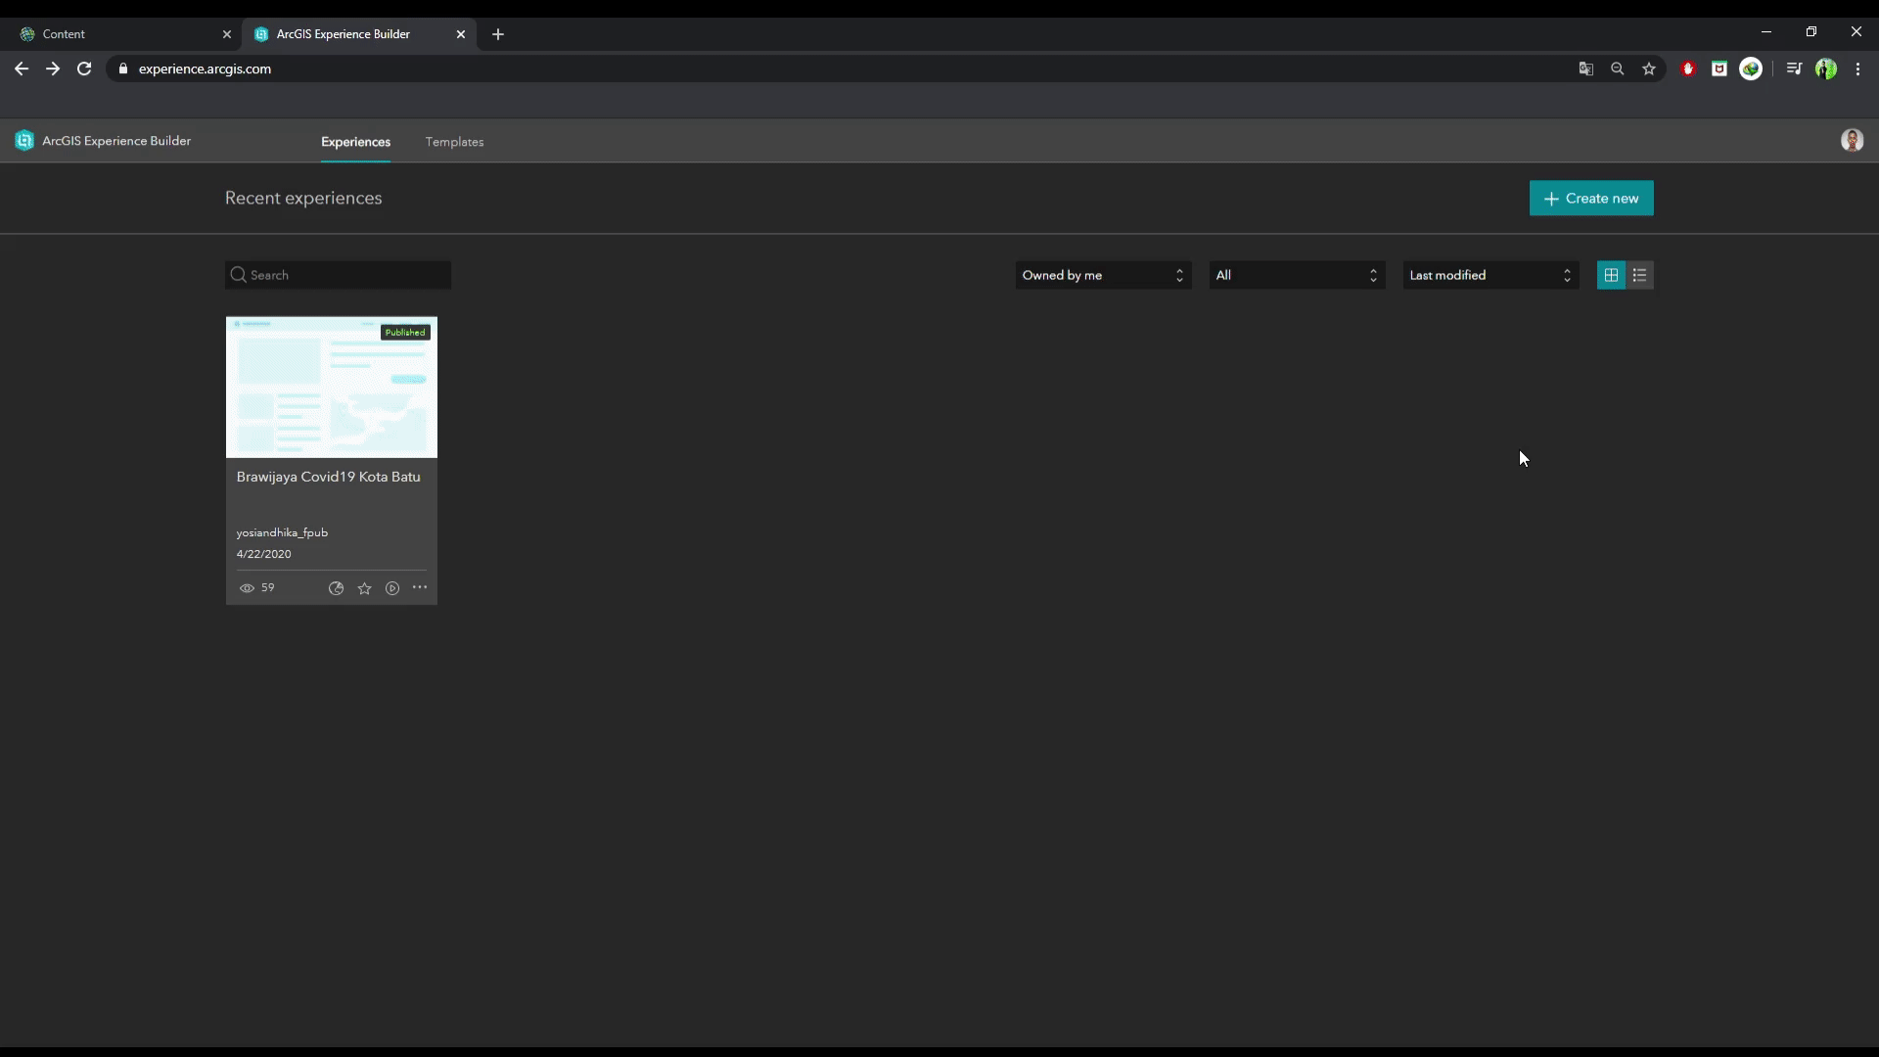Open more options ellipsis on experience card
The width and height of the screenshot is (1879, 1057).
pyautogui.click(x=420, y=587)
